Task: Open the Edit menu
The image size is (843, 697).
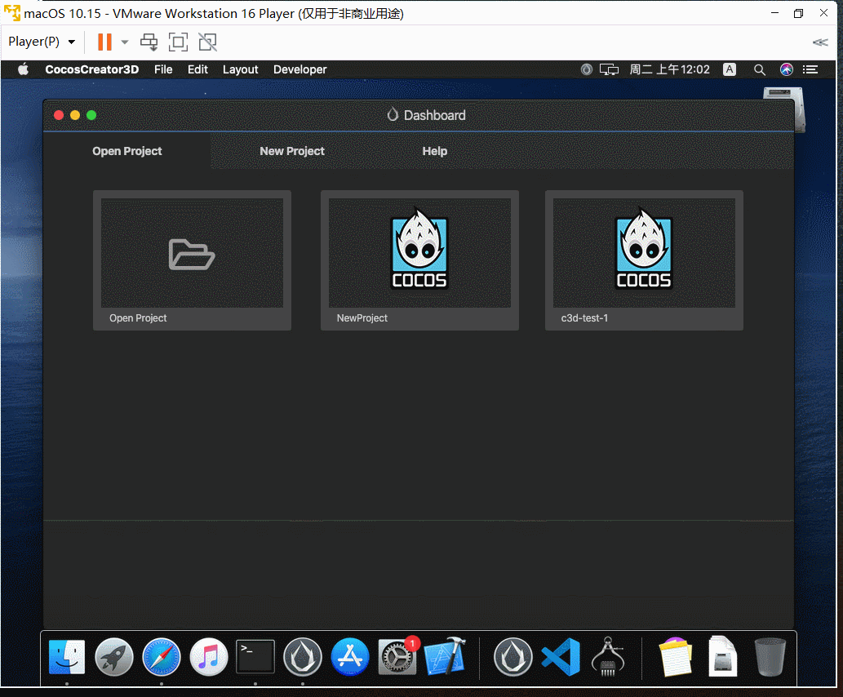Action: [x=197, y=69]
